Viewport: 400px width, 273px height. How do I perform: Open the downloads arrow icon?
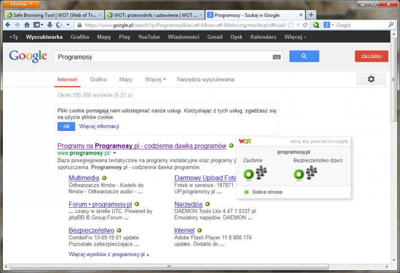pos(50,25)
